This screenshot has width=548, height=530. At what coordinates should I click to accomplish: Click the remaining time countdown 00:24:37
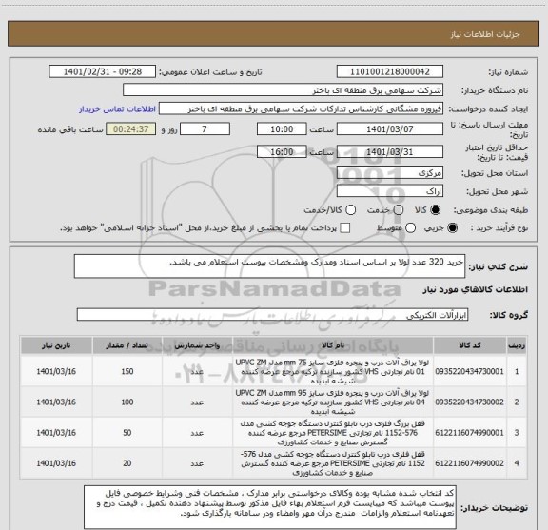131,129
